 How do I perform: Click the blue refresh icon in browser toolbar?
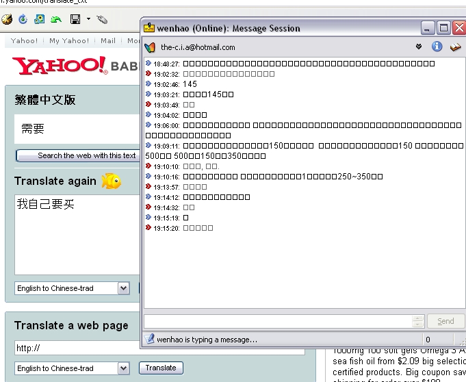[x=23, y=19]
